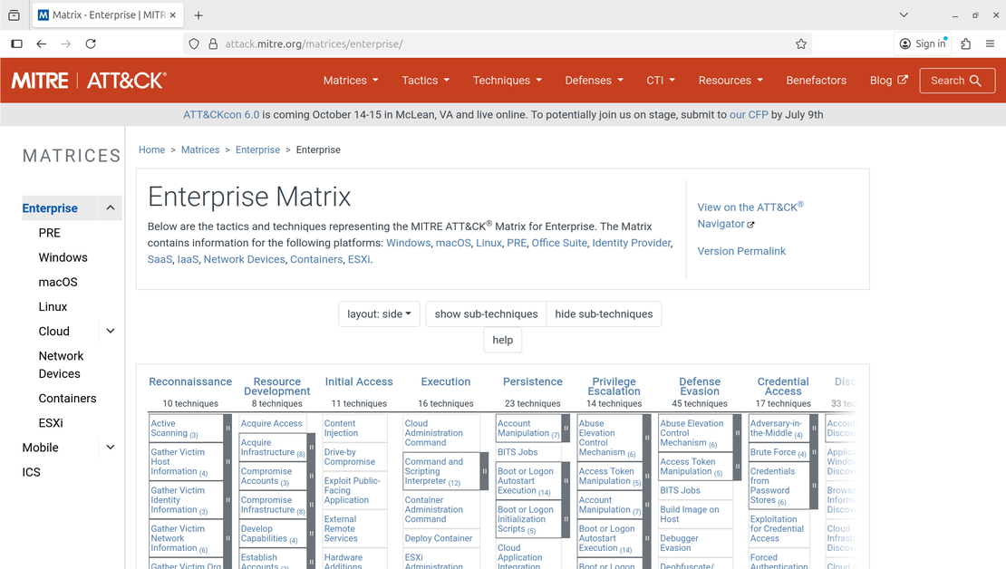Open ATT&CK Navigator external link icon
The height and width of the screenshot is (569, 1006).
point(750,224)
